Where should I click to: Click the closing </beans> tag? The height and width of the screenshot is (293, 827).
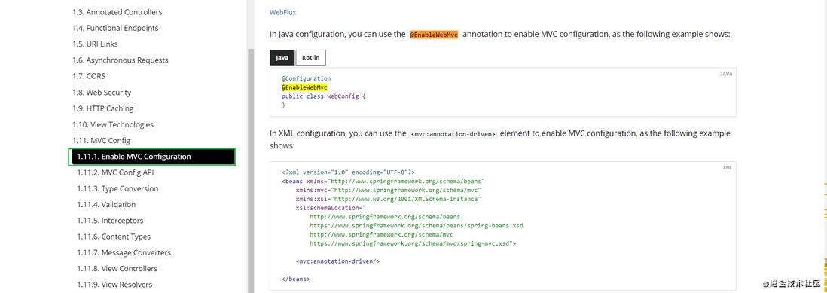coord(296,279)
